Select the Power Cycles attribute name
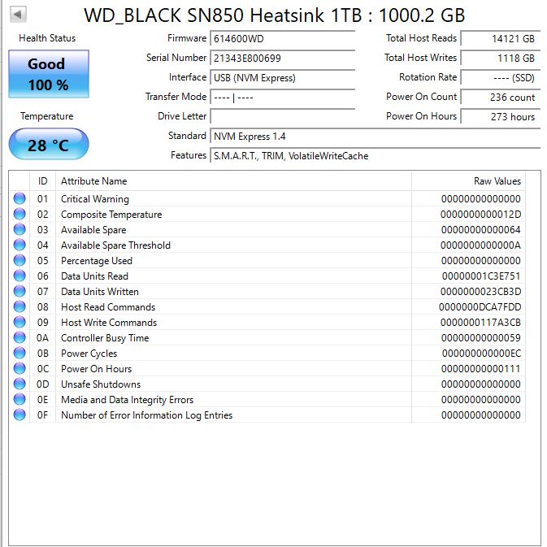 click(89, 354)
